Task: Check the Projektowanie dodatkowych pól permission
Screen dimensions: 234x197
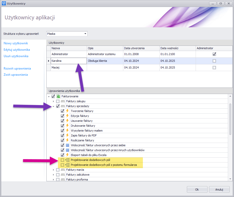Action: (62, 160)
